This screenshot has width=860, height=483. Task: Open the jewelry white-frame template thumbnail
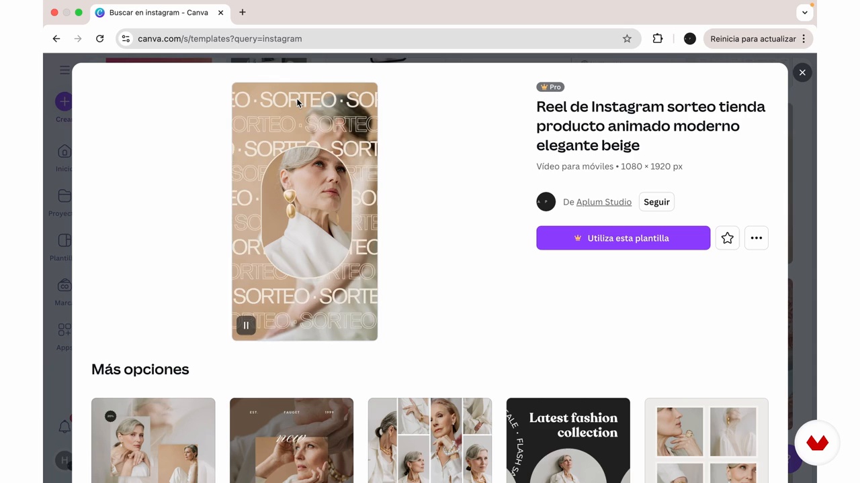(x=706, y=440)
